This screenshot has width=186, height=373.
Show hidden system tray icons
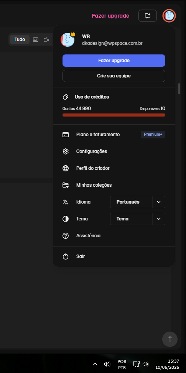tap(95, 364)
